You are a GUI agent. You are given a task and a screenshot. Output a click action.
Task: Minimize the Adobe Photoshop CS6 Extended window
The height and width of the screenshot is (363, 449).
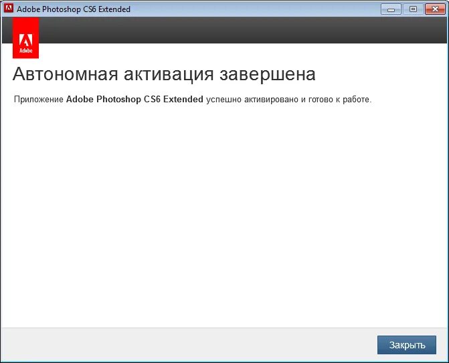391,9
